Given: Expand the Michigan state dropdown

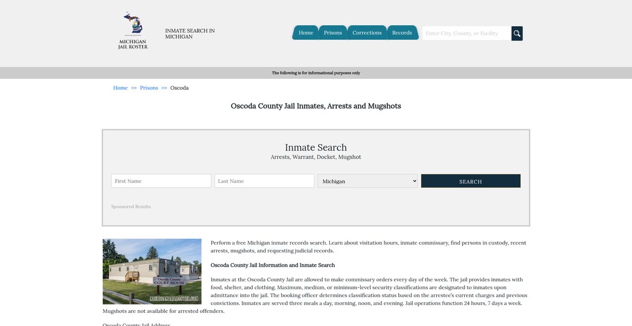Looking at the screenshot, I should click(368, 181).
